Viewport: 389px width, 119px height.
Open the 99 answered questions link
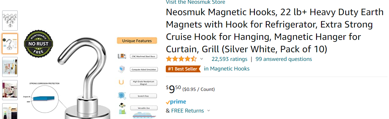284,59
